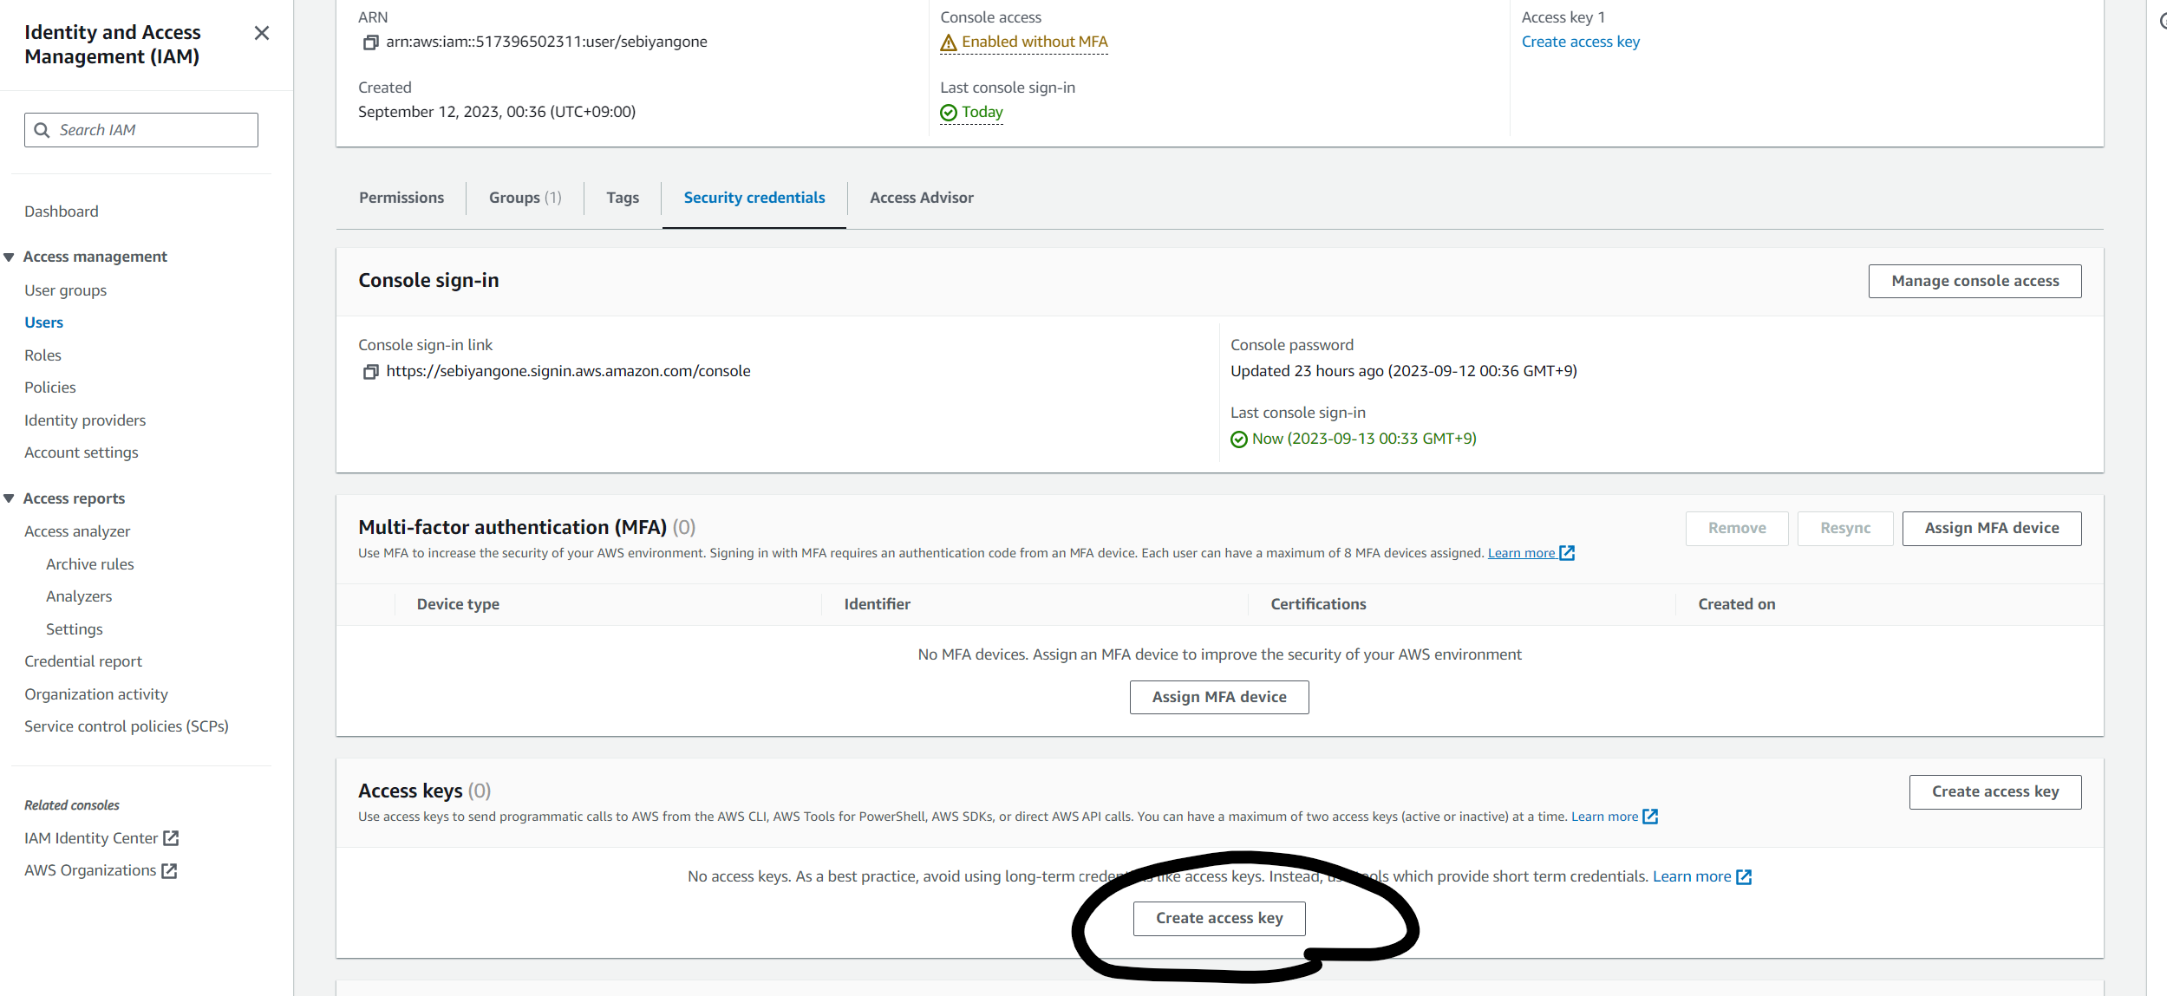Open Users in sidebar
The height and width of the screenshot is (996, 2167).
pyautogui.click(x=44, y=322)
